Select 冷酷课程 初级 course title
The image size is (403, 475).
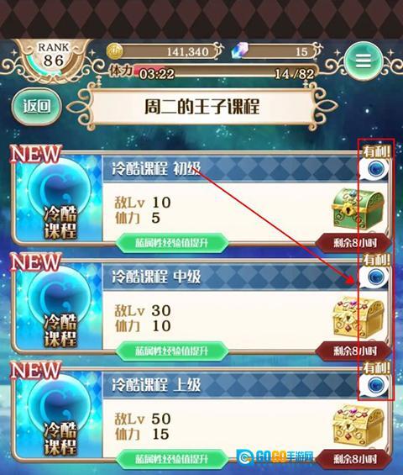point(156,168)
